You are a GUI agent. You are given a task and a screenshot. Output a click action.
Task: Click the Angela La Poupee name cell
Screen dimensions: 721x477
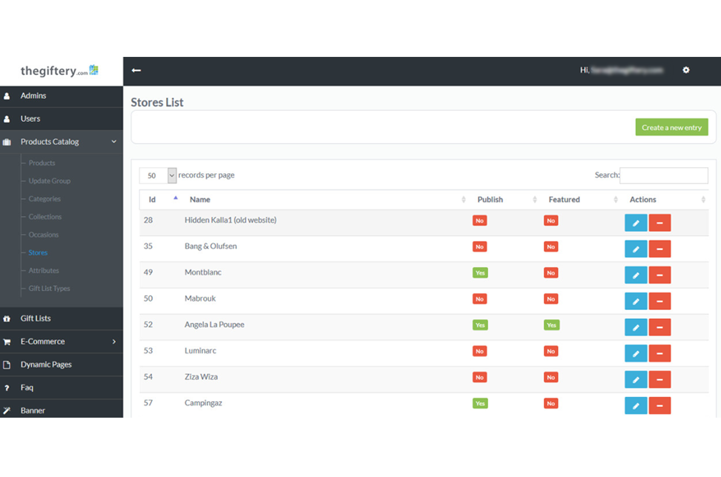point(214,324)
